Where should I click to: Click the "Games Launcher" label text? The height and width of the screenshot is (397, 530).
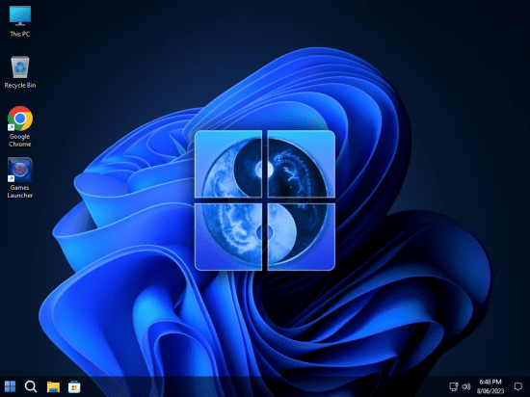20,191
